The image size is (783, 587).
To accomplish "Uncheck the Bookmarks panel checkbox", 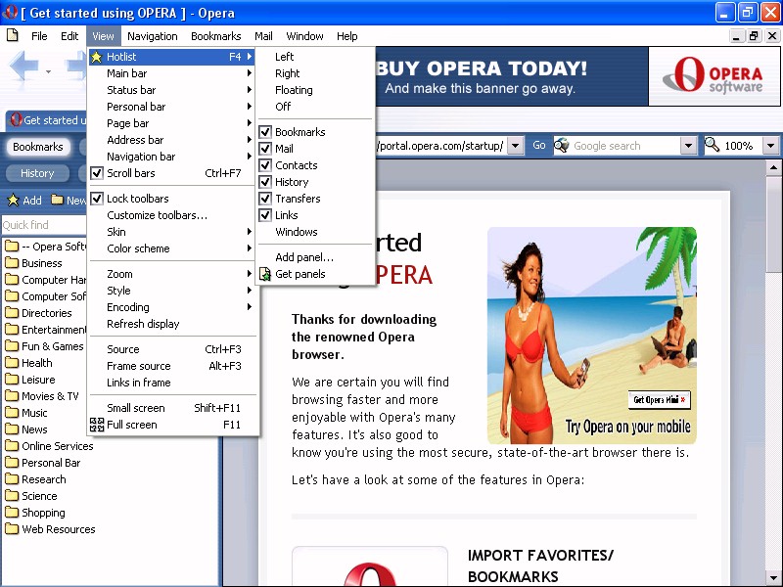I will point(265,132).
